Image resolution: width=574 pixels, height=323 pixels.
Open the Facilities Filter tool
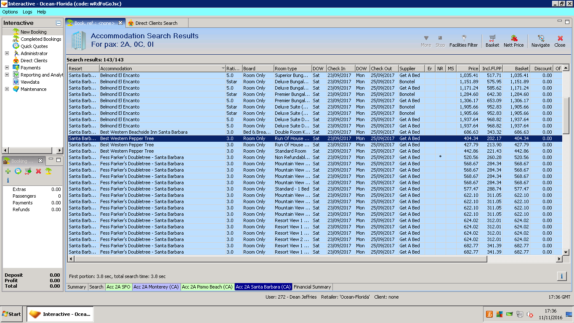coord(463,41)
